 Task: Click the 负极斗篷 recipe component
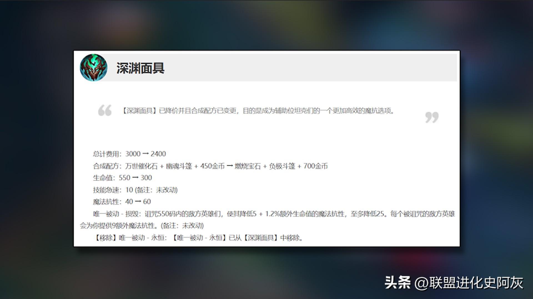(282, 166)
